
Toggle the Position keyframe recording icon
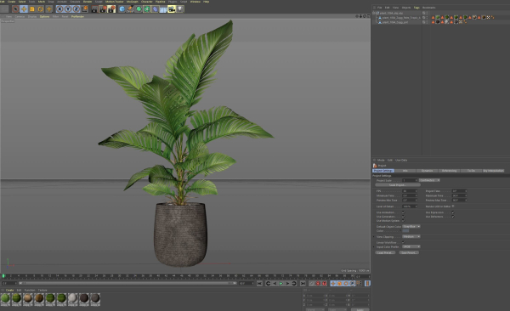tap(333, 284)
